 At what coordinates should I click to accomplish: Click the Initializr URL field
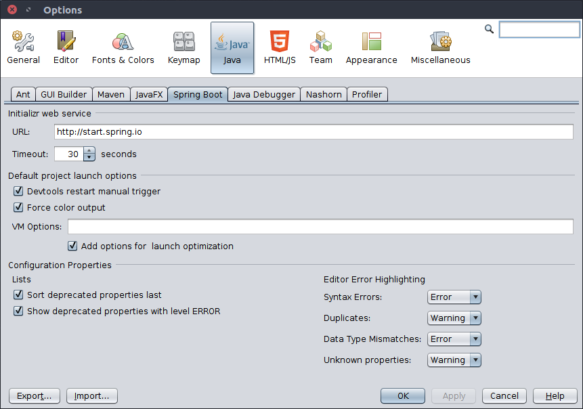314,132
